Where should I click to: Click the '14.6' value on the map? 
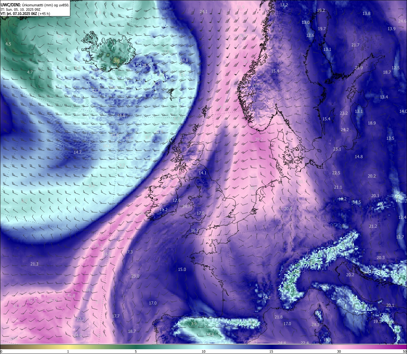(x=121, y=116)
